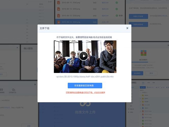Close the 文件下载 dialog
169x127 pixels.
pos(127,28)
